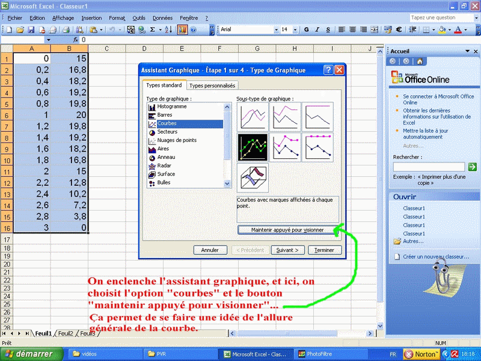Open the fill color dropdown arrow

click(x=449, y=29)
